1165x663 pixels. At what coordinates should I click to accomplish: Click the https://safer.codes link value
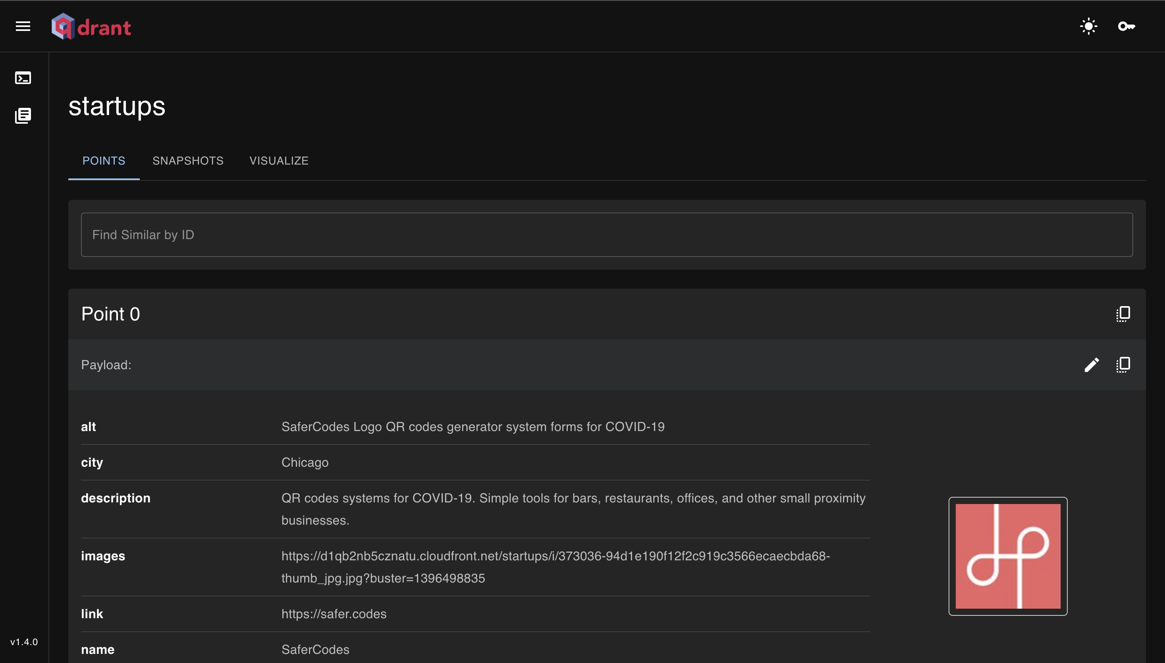[x=334, y=614]
